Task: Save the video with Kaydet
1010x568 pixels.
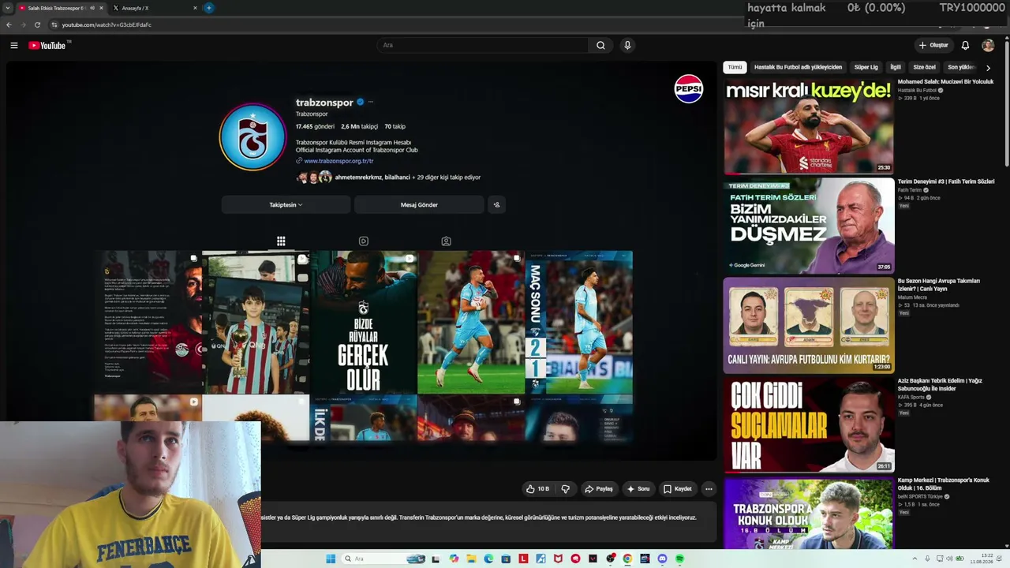Action: click(x=677, y=489)
